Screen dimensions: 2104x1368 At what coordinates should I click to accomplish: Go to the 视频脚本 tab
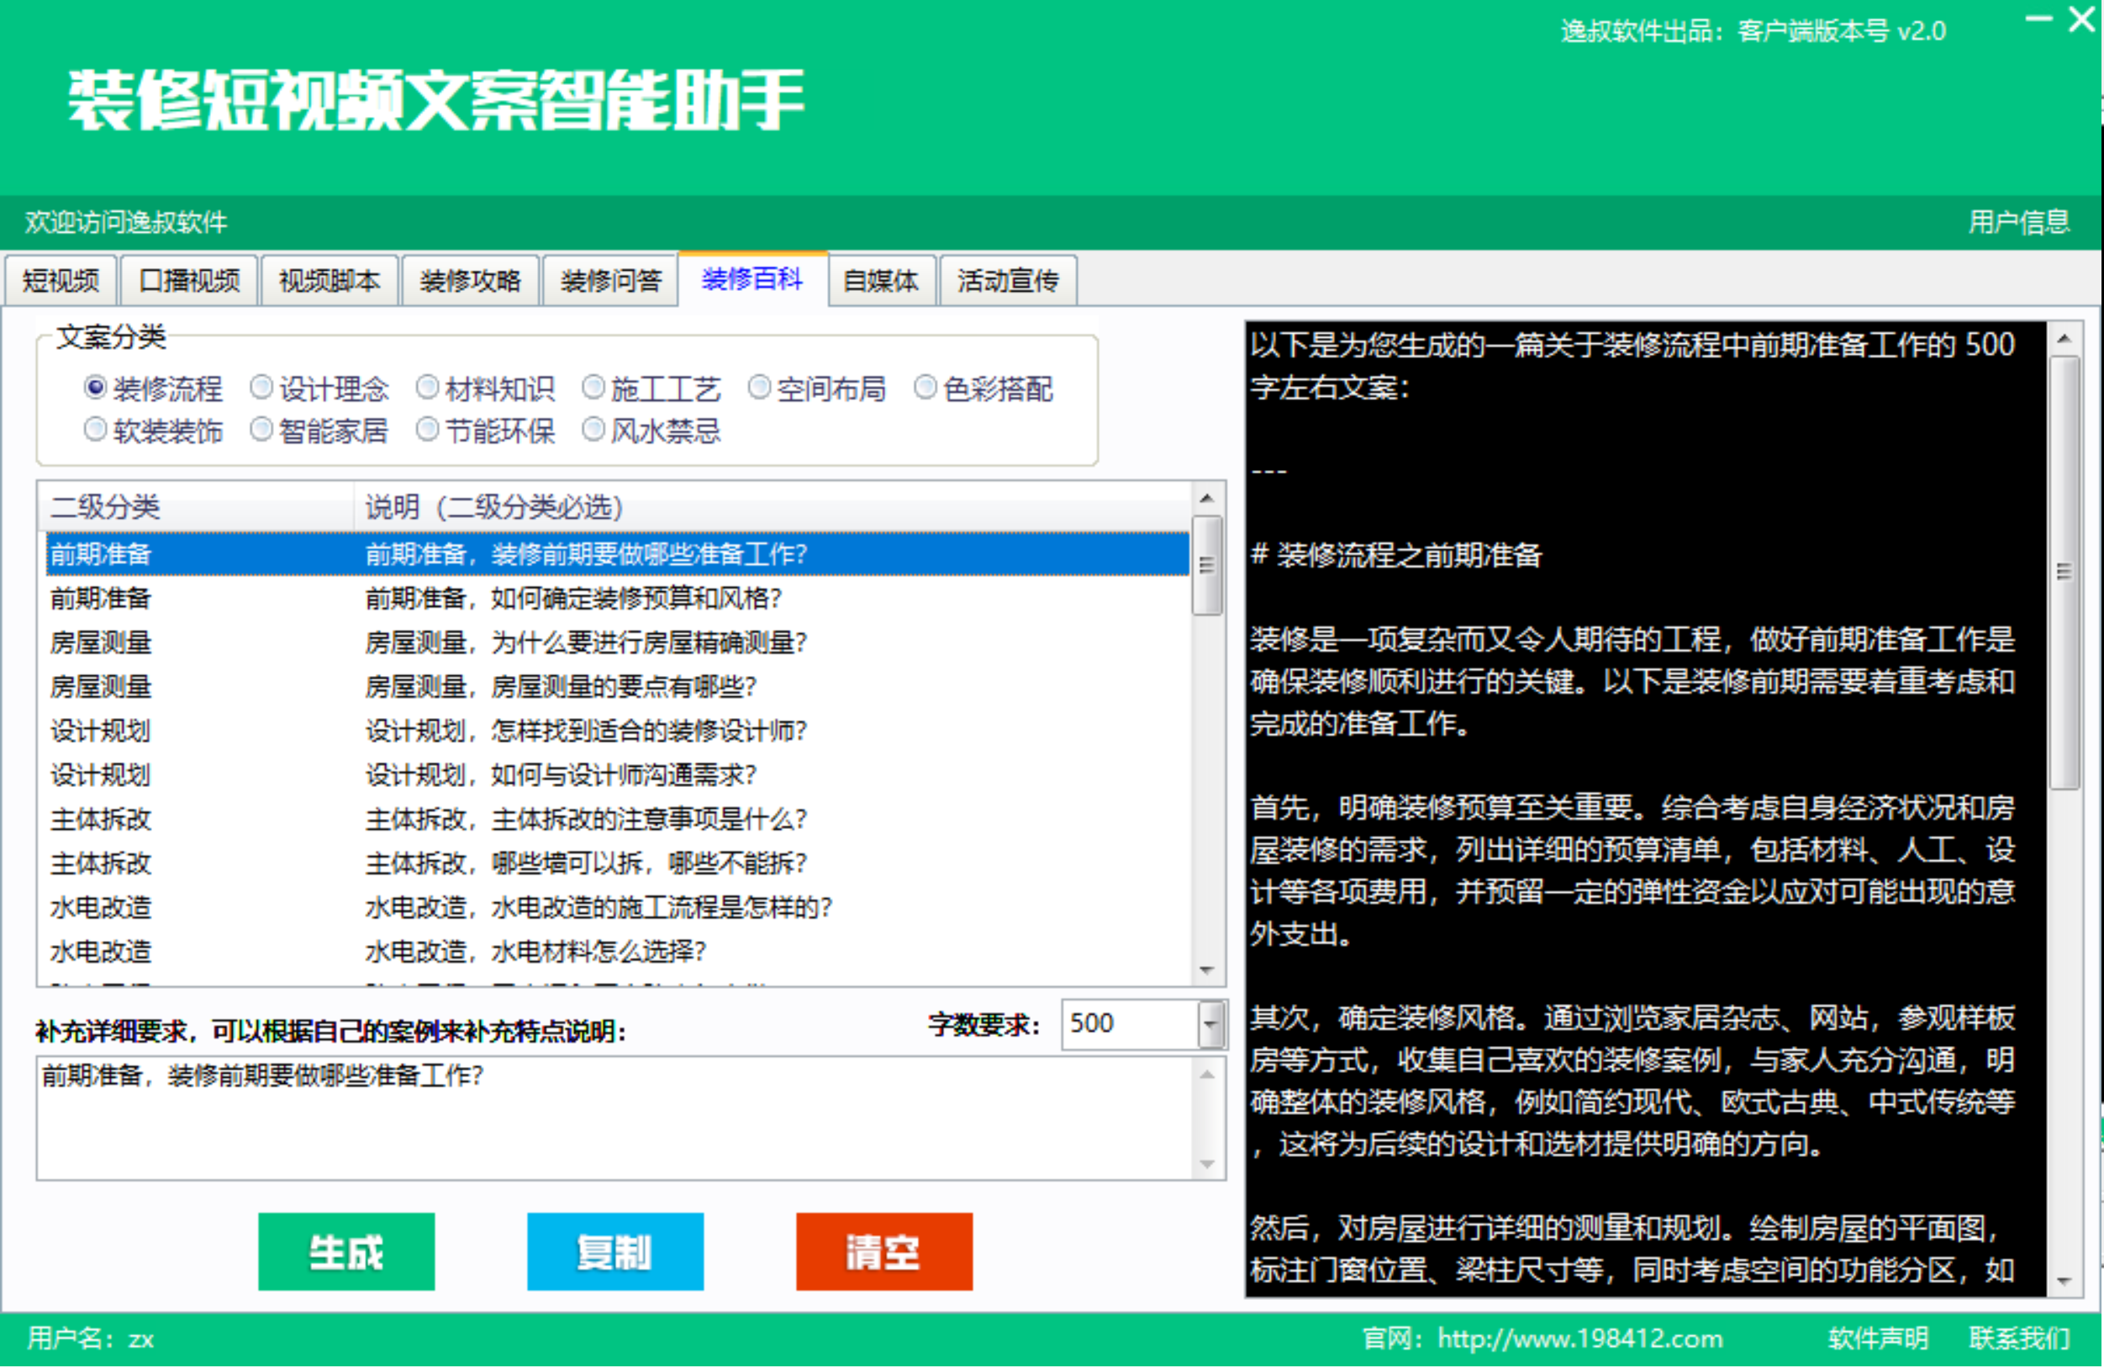(x=329, y=281)
